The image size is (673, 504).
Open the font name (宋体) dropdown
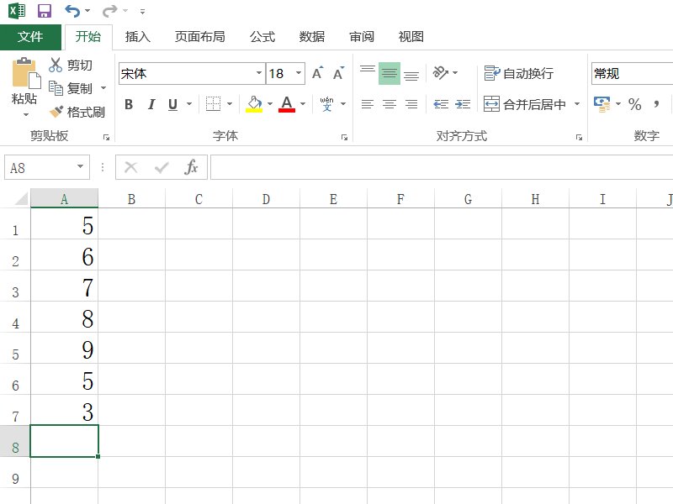(259, 74)
